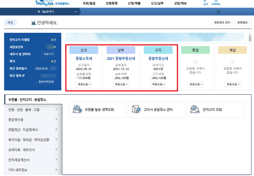Open the 신청/제출 top menu
The width and height of the screenshot is (254, 176).
point(134,3)
